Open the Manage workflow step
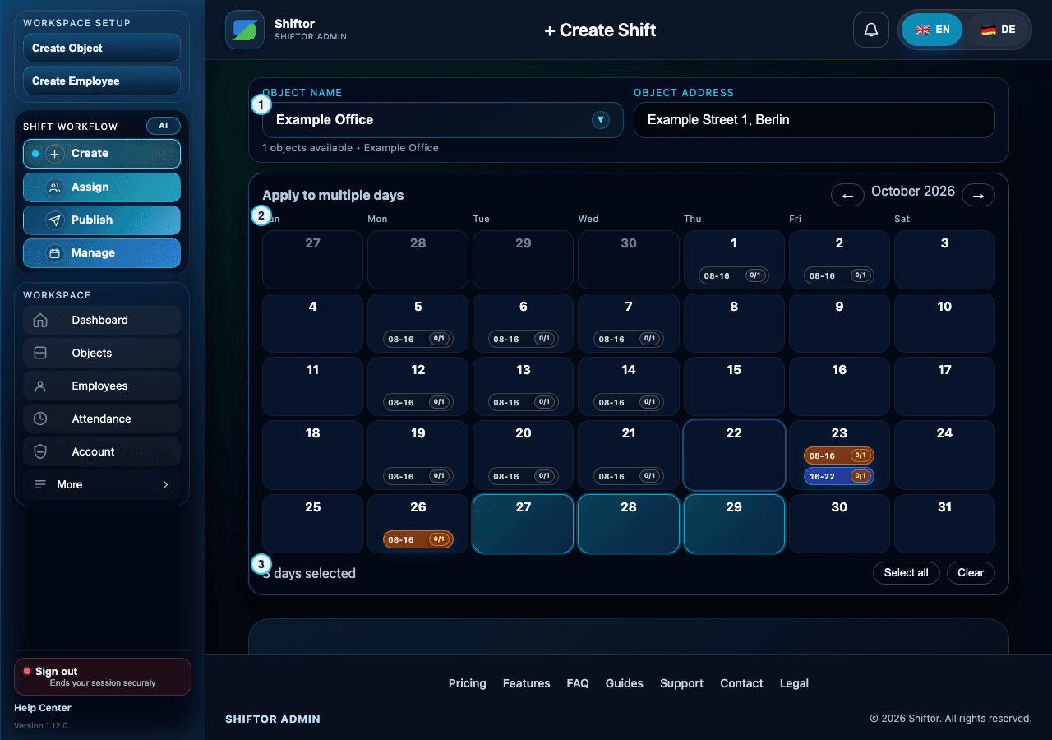Image resolution: width=1052 pixels, height=740 pixels. point(102,253)
